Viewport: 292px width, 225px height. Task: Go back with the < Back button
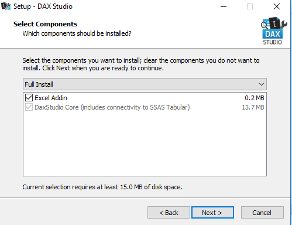tap(169, 213)
